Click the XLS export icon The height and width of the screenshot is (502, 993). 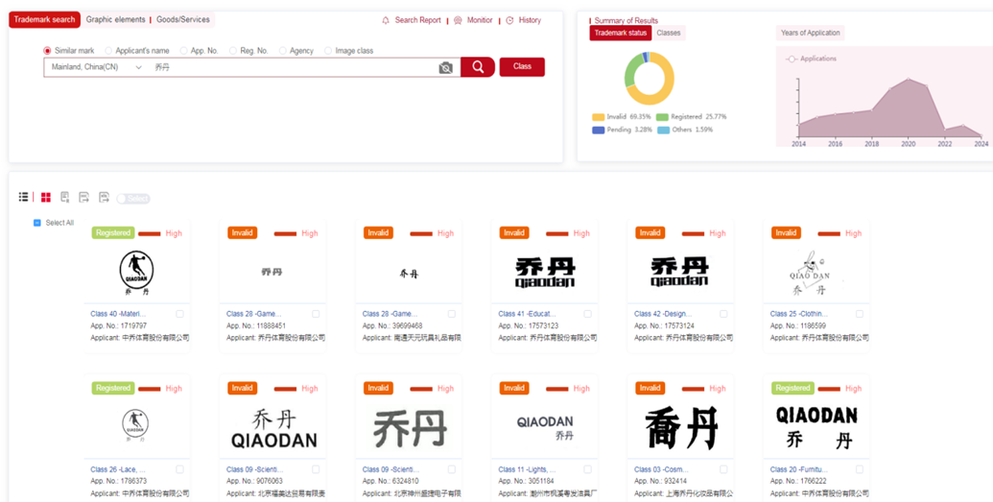[104, 197]
